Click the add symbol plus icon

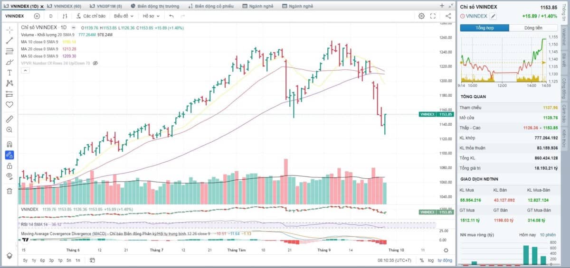[37, 16]
